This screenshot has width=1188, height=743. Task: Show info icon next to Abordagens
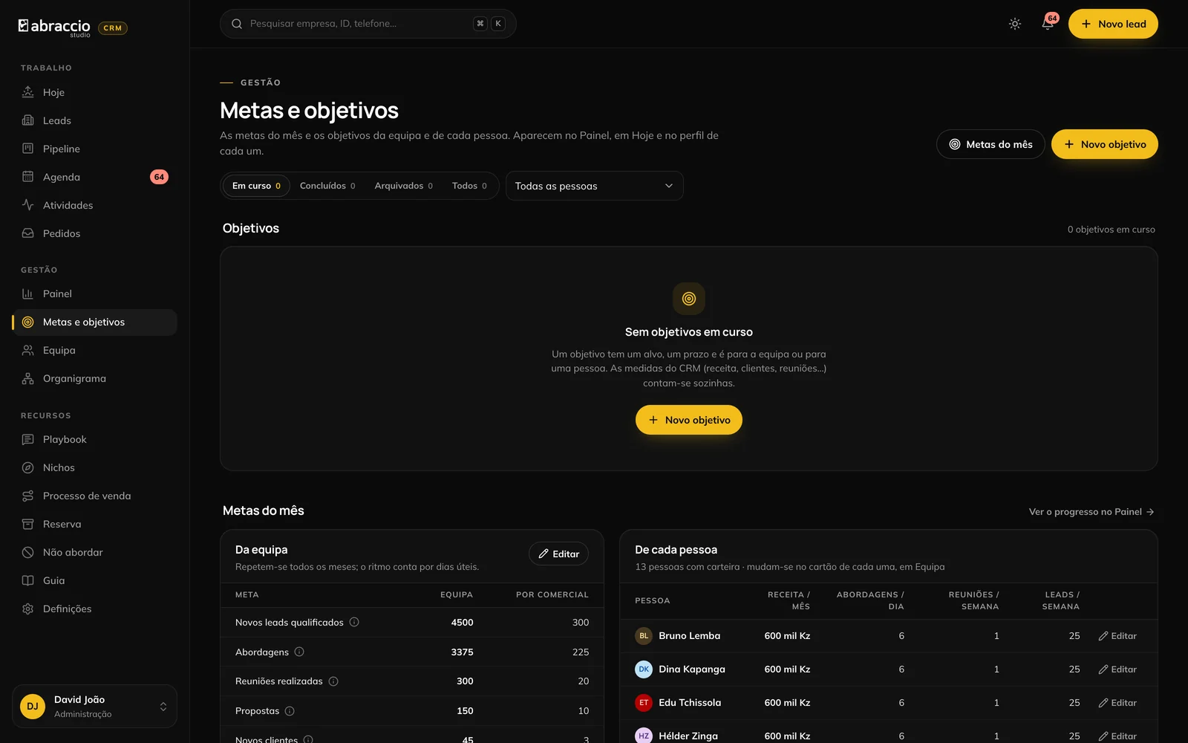299,652
